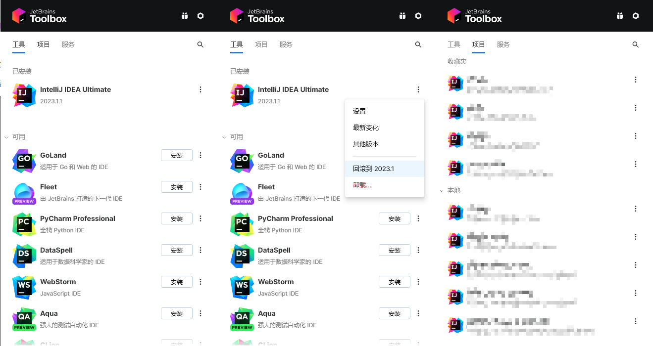The height and width of the screenshot is (346, 653).
Task: Open Fleet more options in left panel
Action: coord(201,187)
